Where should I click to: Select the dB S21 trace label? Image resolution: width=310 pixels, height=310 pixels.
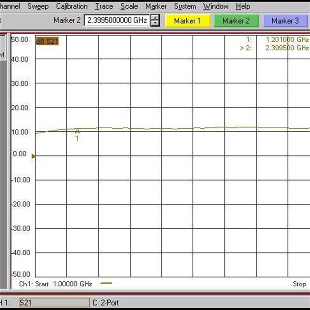click(x=47, y=41)
